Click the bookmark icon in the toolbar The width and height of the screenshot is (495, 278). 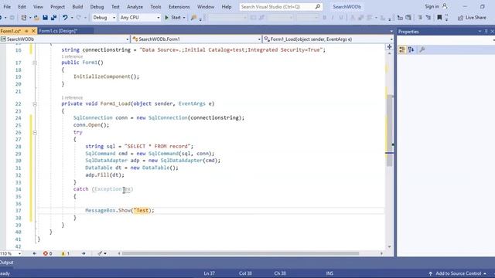[x=439, y=18]
